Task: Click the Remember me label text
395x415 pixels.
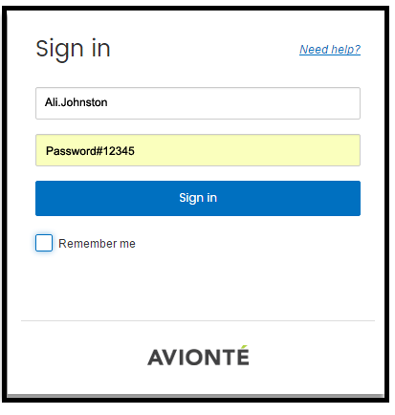Action: [97, 244]
